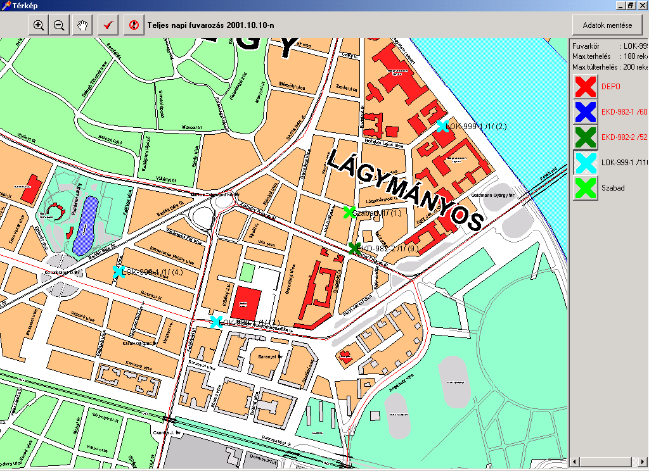Click the cyan LOK-999-1 (4.) map marker

coord(118,272)
